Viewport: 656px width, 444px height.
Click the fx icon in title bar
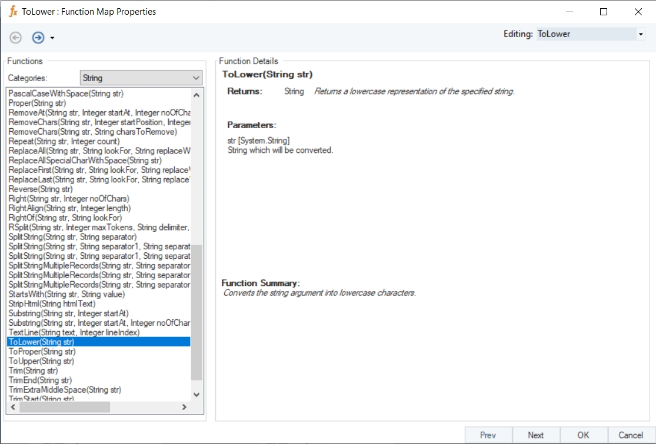(13, 12)
